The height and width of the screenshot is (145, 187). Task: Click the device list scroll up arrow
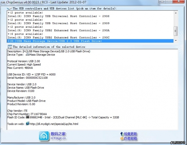point(176,13)
